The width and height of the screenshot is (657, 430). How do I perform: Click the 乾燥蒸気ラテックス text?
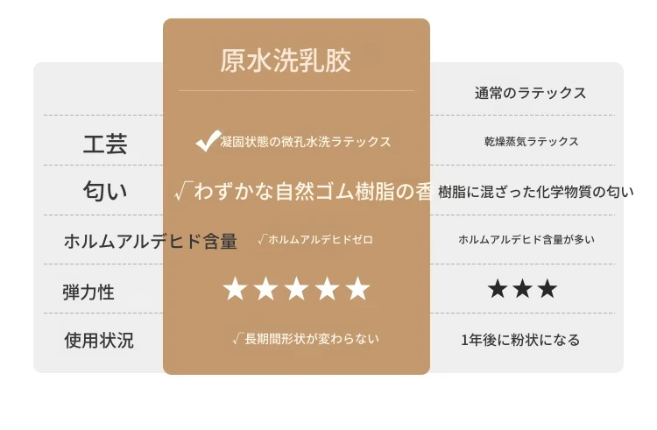pos(532,142)
